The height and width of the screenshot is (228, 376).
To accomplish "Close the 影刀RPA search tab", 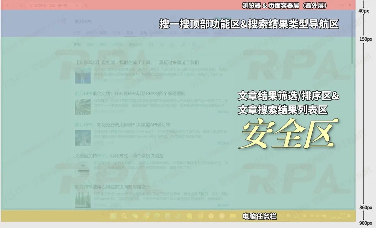I will click(x=77, y=5).
